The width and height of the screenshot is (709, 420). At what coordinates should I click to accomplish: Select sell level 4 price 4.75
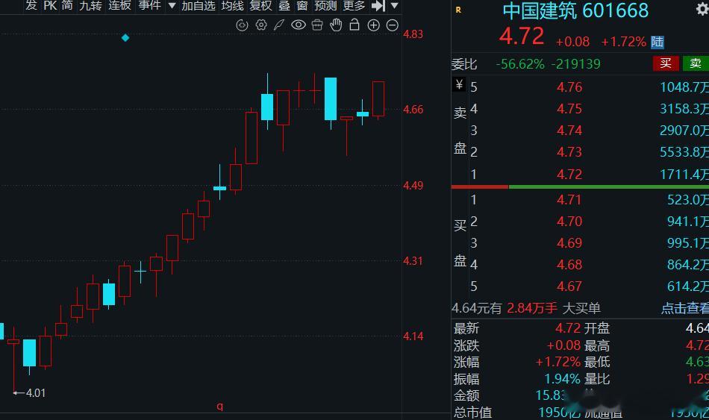[569, 108]
